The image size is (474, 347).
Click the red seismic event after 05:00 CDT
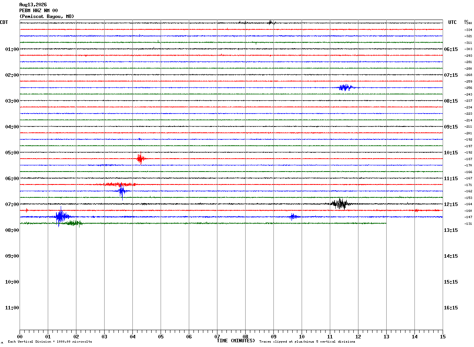coord(141,159)
